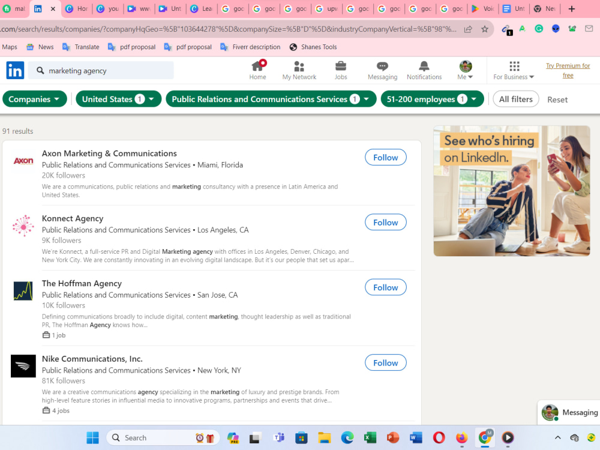Open All filters panel
600x450 pixels.
pyautogui.click(x=516, y=99)
